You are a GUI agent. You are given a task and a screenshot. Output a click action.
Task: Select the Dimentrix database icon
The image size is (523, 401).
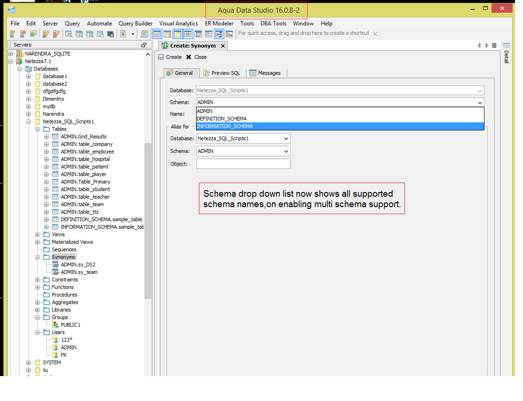[x=38, y=99]
